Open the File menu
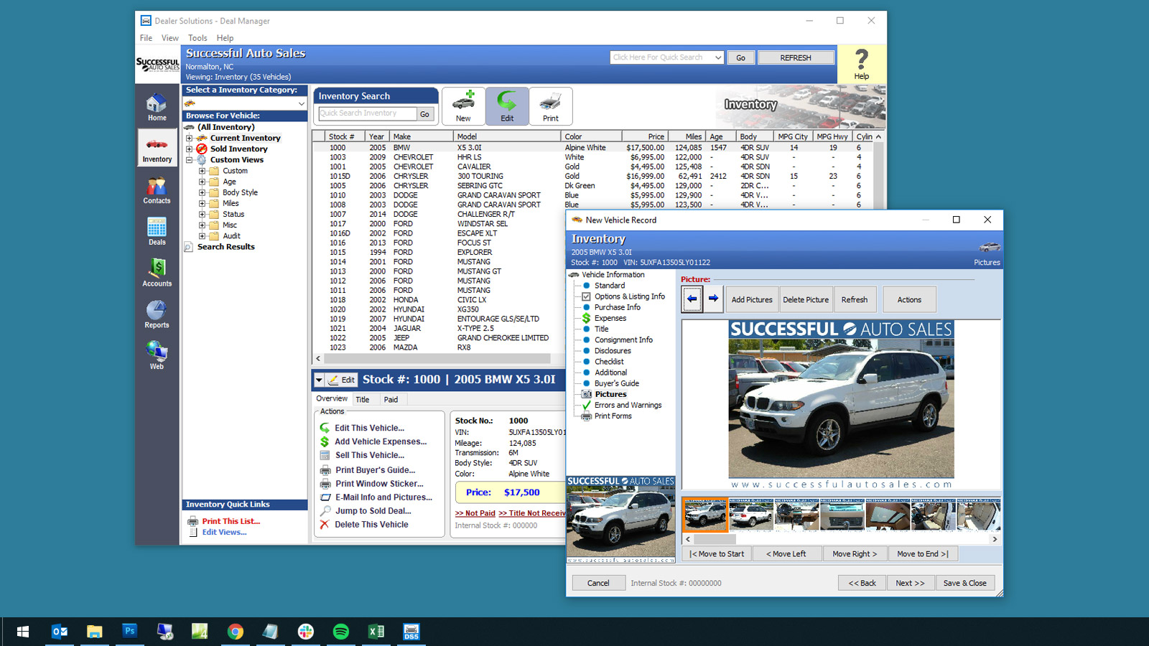 (x=146, y=38)
